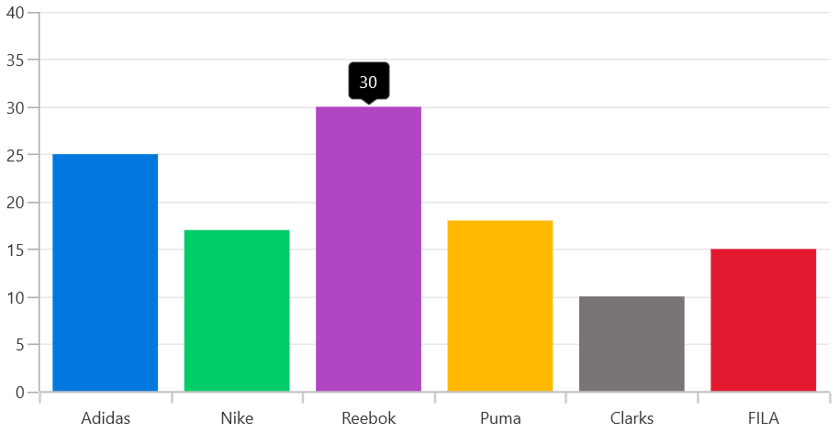Click the blue Adidas bar
The width and height of the screenshot is (838, 433).
106,272
